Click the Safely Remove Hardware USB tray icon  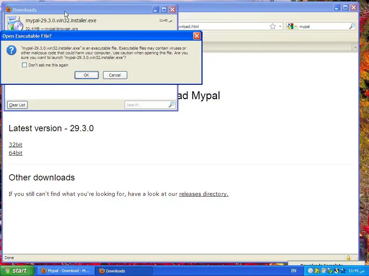(330, 271)
